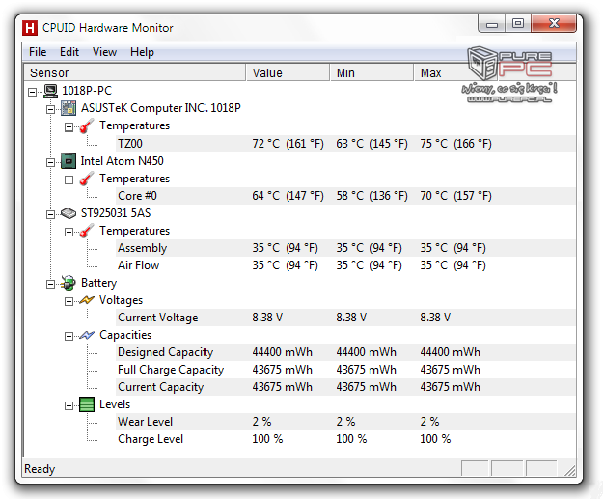The height and width of the screenshot is (499, 603).
Task: Select the Core #0 sensor row
Action: 345,196
